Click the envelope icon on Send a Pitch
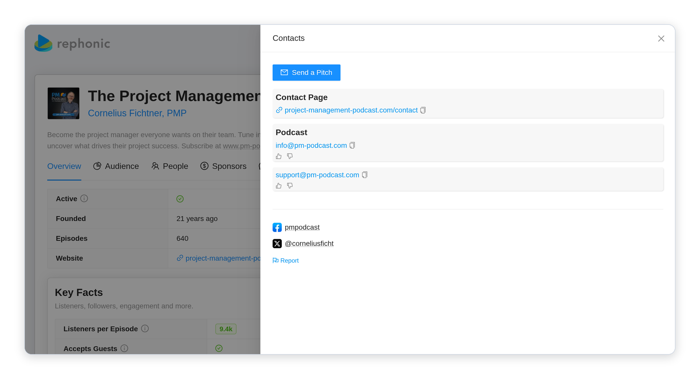This screenshot has height=379, width=700. pos(284,72)
